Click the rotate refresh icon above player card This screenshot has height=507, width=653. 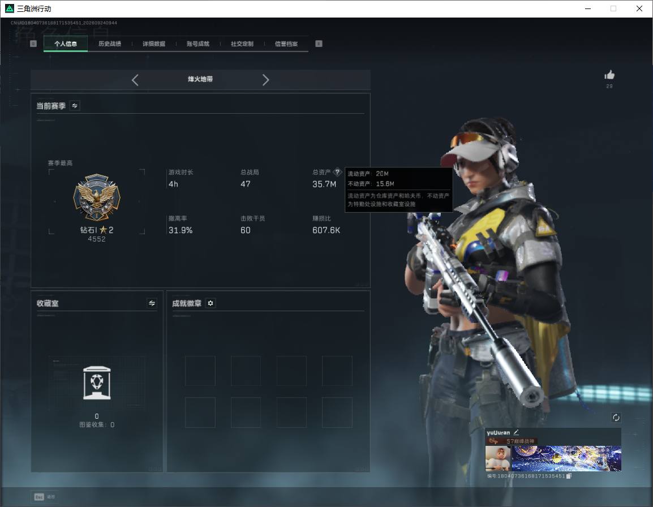point(616,418)
